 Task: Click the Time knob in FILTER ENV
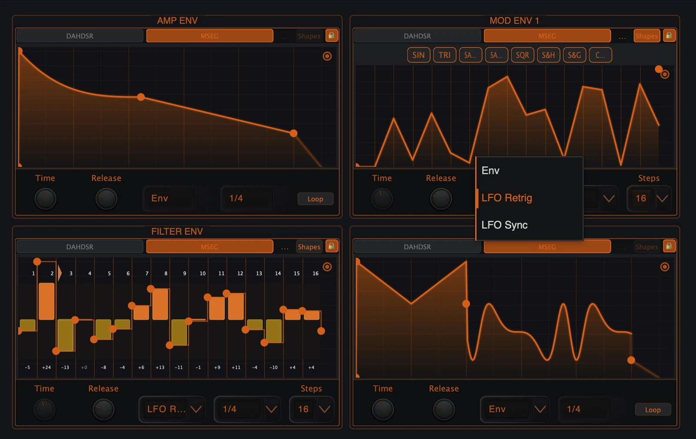(44, 409)
